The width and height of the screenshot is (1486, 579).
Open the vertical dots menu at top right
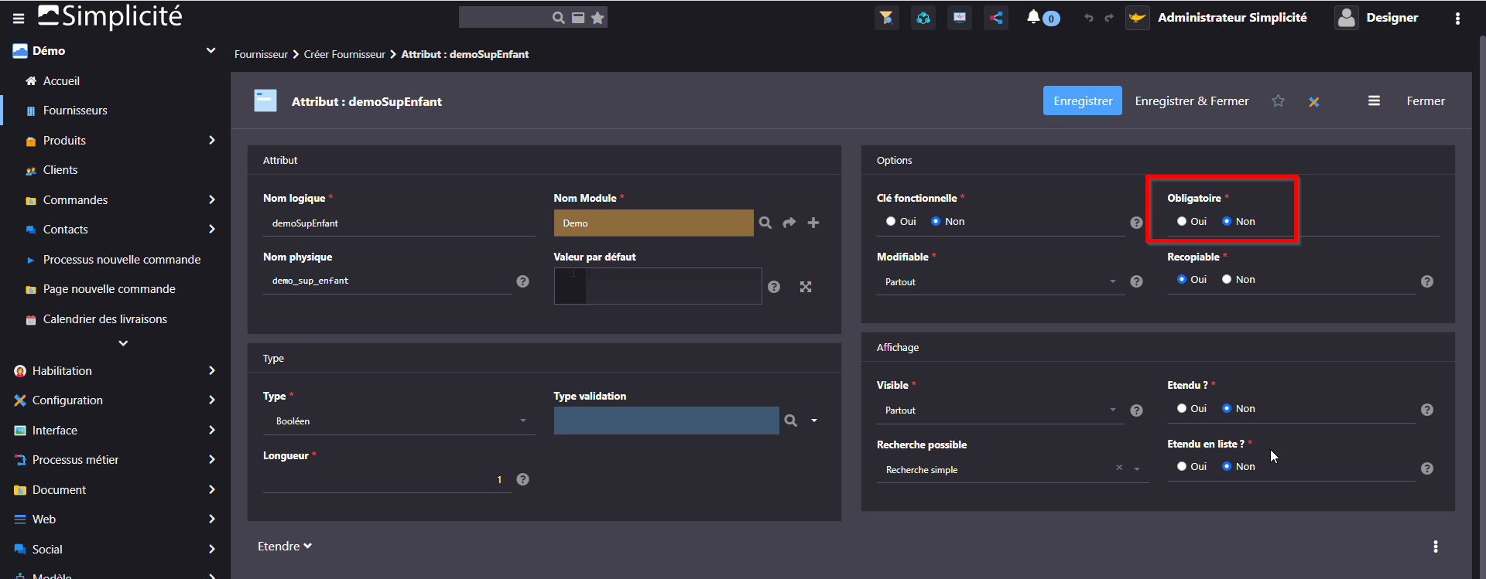click(1457, 18)
